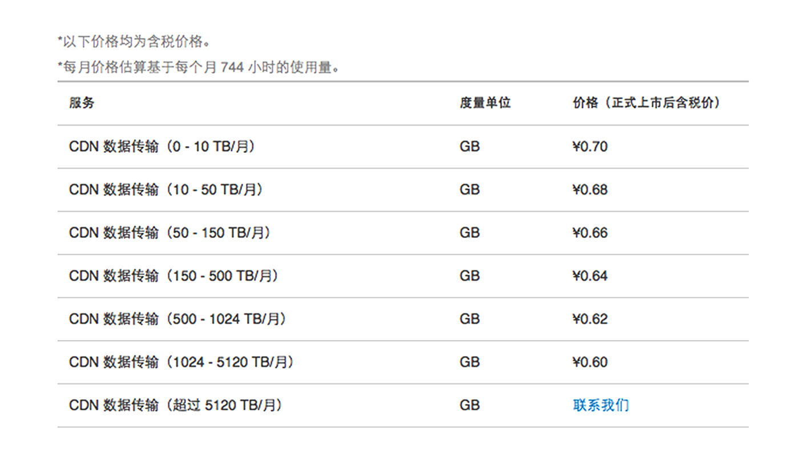Select the CDN 数据传输 50 - 150 TB/月 row label

coord(170,233)
